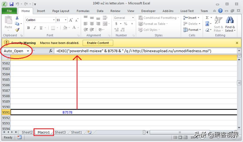Click the Paste clipboard icon
Viewport: 243px width, 142px height.
pyautogui.click(x=8, y=20)
